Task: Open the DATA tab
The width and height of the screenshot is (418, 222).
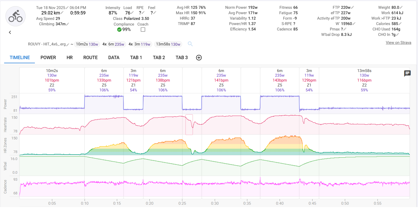Action: click(114, 58)
